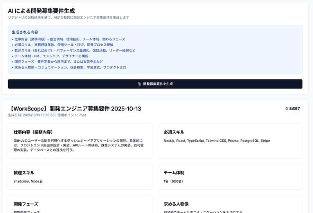This screenshot has width=313, height=213.
Task: Select the 生成完了 status badge label
Action: pyautogui.click(x=294, y=108)
